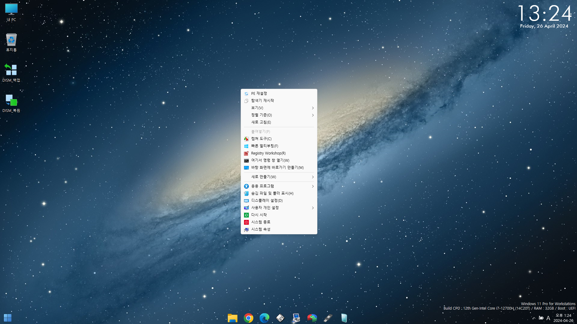Click the Windows 11 Pro for Workstations text
The height and width of the screenshot is (324, 577).
[x=548, y=304]
